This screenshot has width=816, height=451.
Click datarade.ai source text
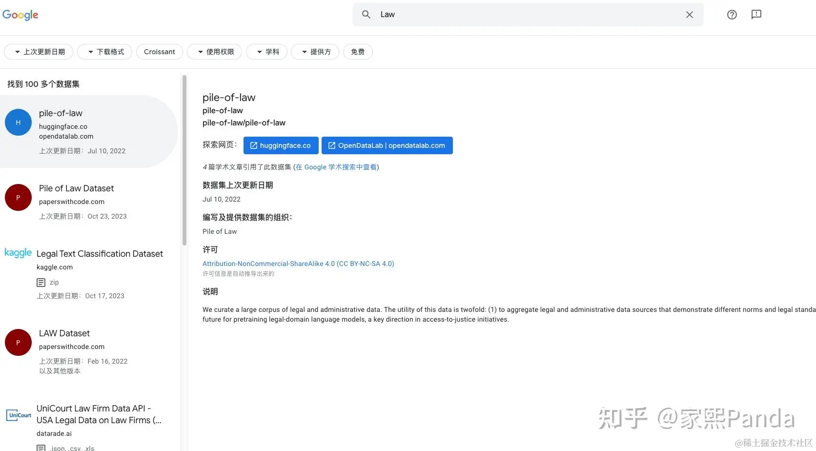(54, 433)
